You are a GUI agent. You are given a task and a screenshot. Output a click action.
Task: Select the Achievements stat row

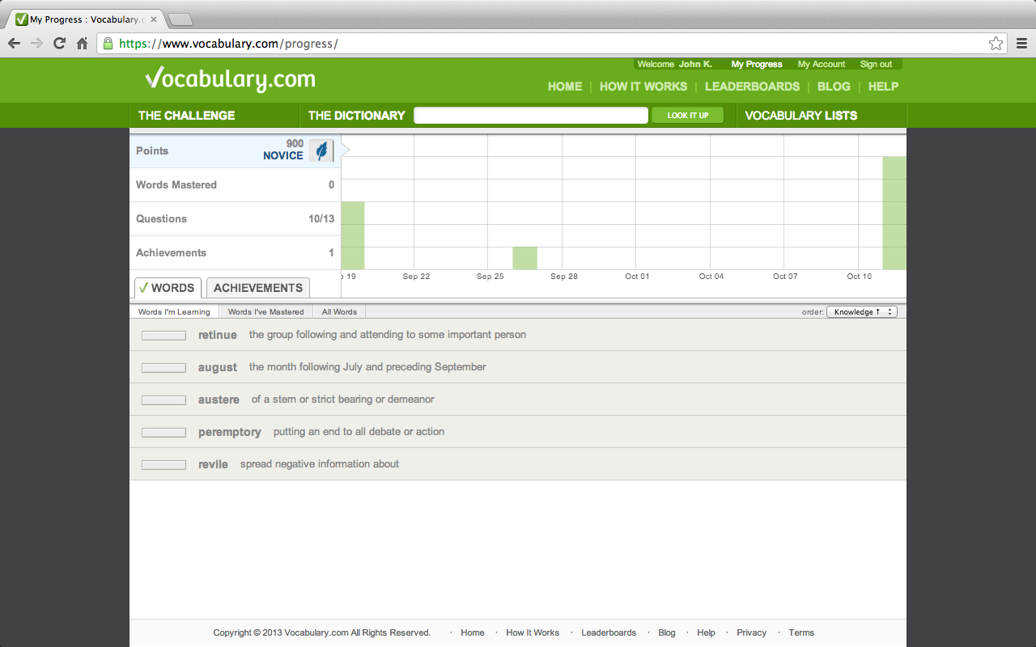point(235,252)
